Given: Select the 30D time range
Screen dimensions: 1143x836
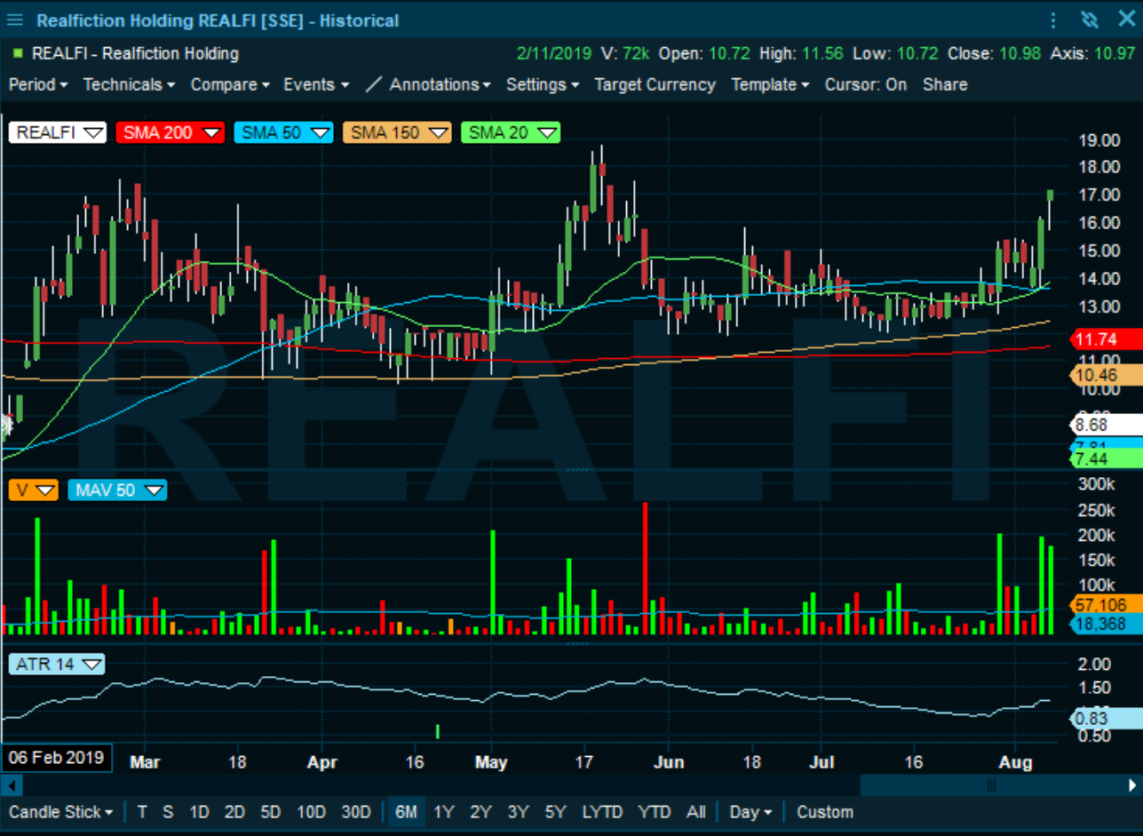Looking at the screenshot, I should pos(356,812).
